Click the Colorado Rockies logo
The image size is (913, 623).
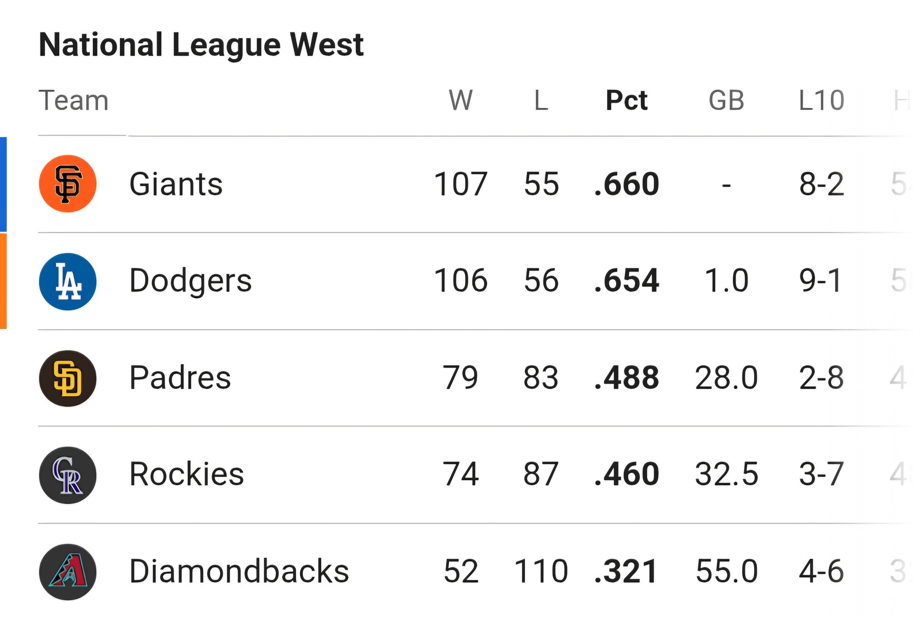point(68,475)
